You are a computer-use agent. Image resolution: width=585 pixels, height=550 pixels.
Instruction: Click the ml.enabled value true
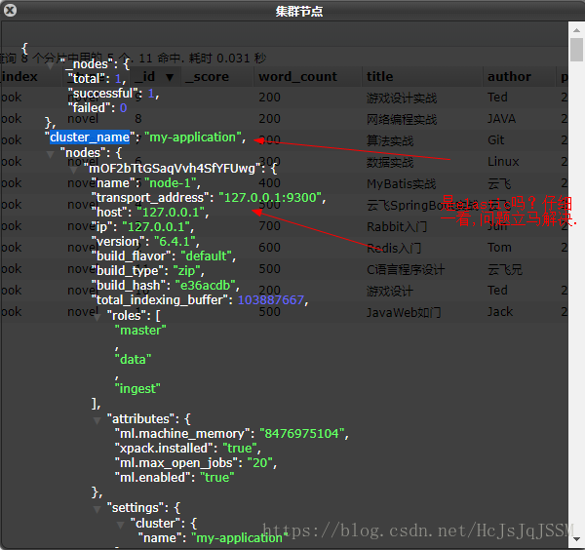(x=217, y=478)
